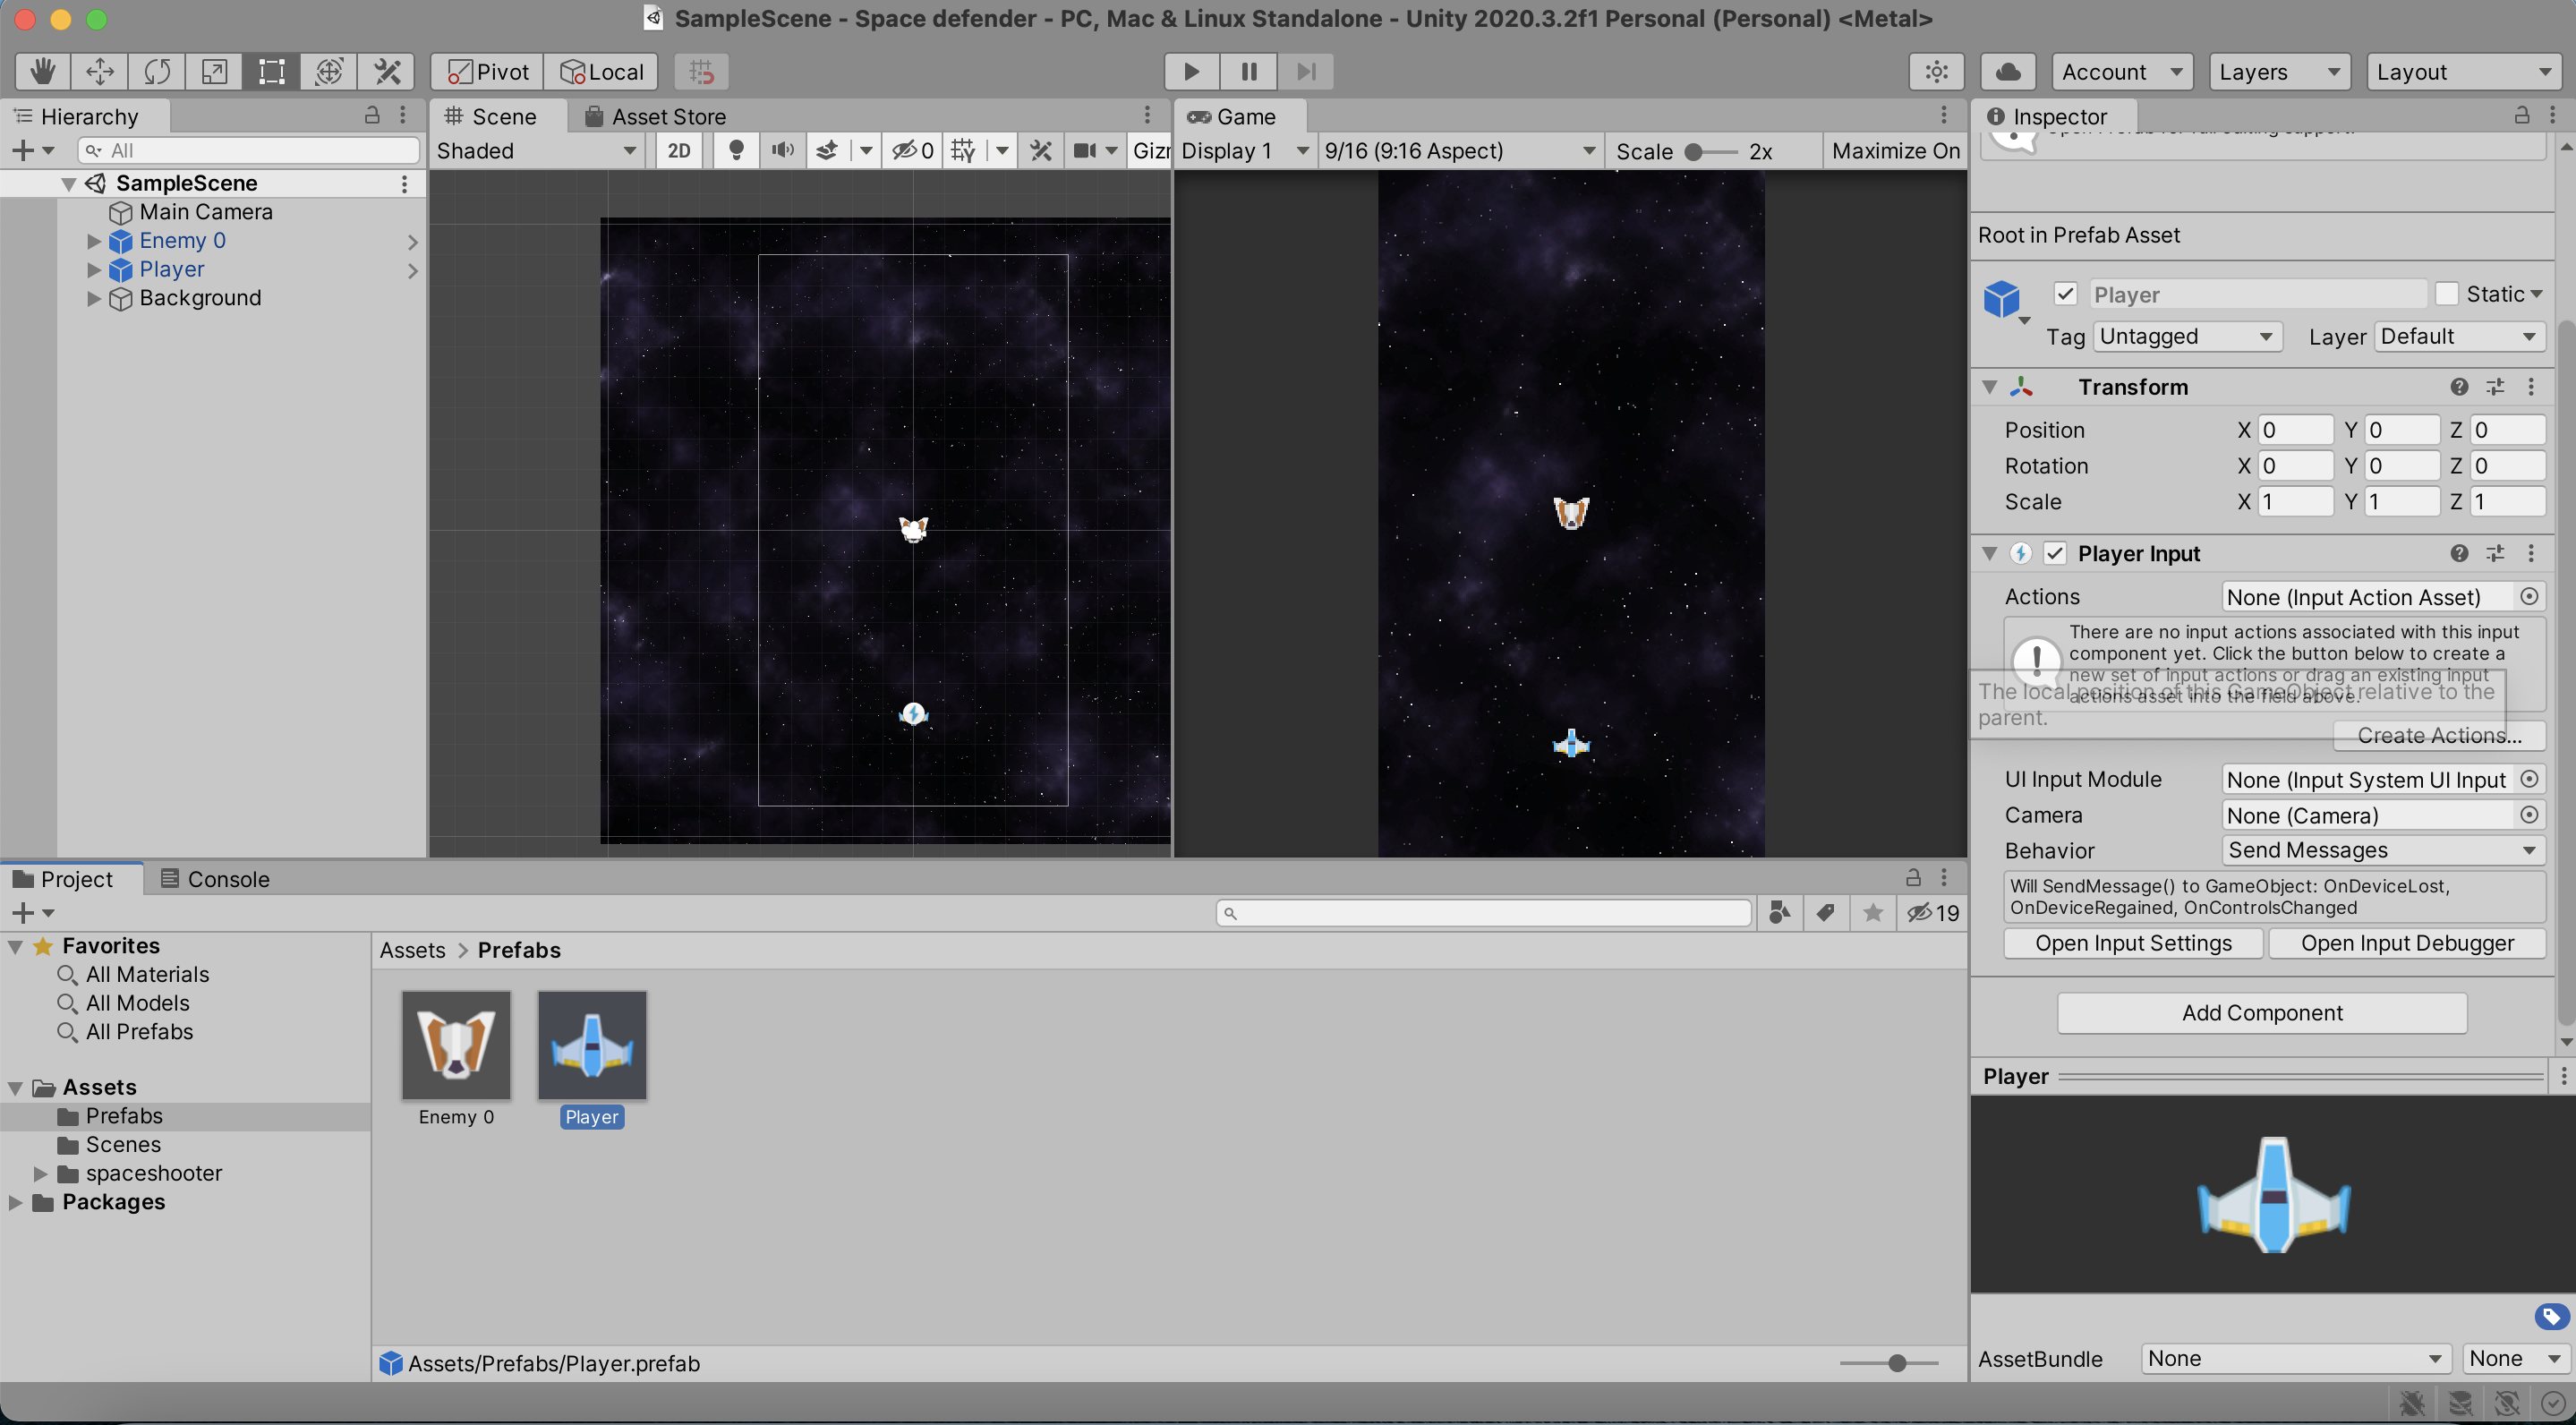Select the Transform tool in the toolbar
This screenshot has height=1425, width=2576.
pos(329,72)
